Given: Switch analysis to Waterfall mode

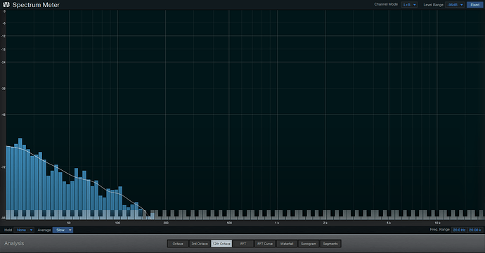Looking at the screenshot, I should click(287, 244).
